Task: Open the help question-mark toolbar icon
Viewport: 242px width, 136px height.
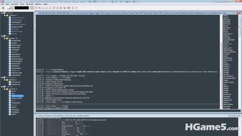Action: (76, 8)
